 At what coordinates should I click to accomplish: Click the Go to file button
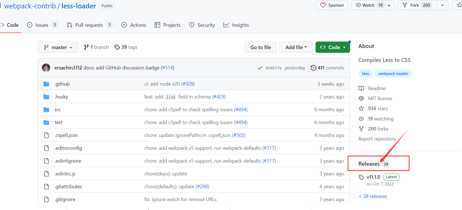[x=261, y=47]
